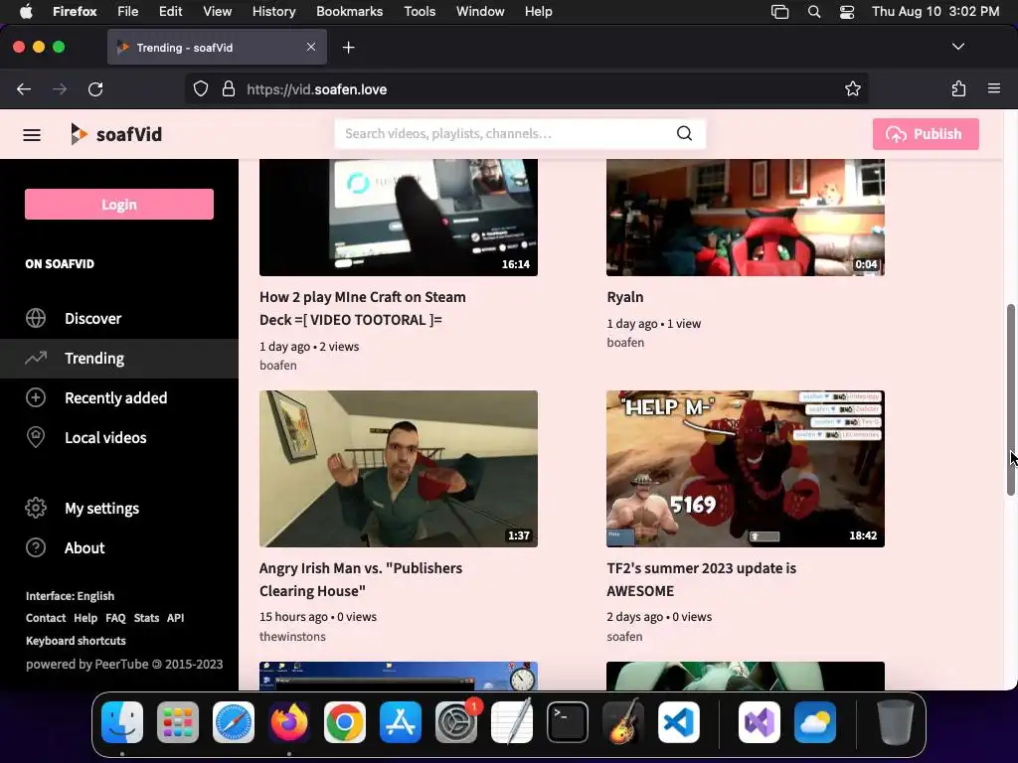Click the About question mark icon
The width and height of the screenshot is (1018, 763).
tap(36, 547)
